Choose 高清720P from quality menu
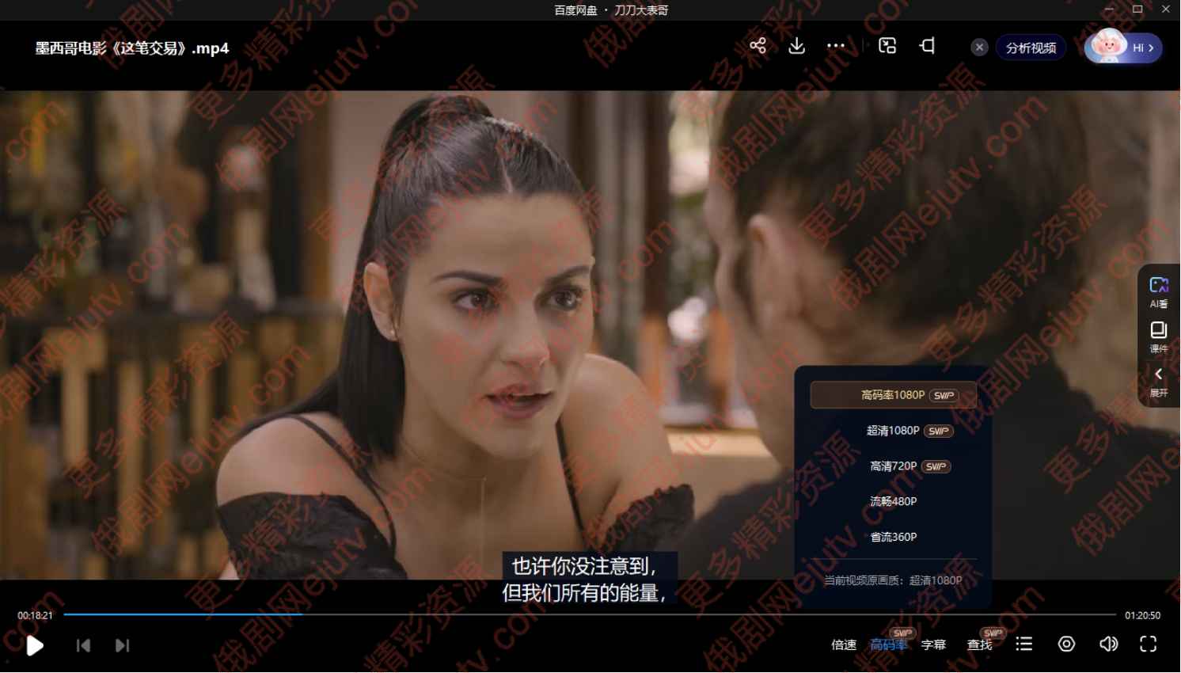Screen dimensions: 1181x673 point(893,466)
